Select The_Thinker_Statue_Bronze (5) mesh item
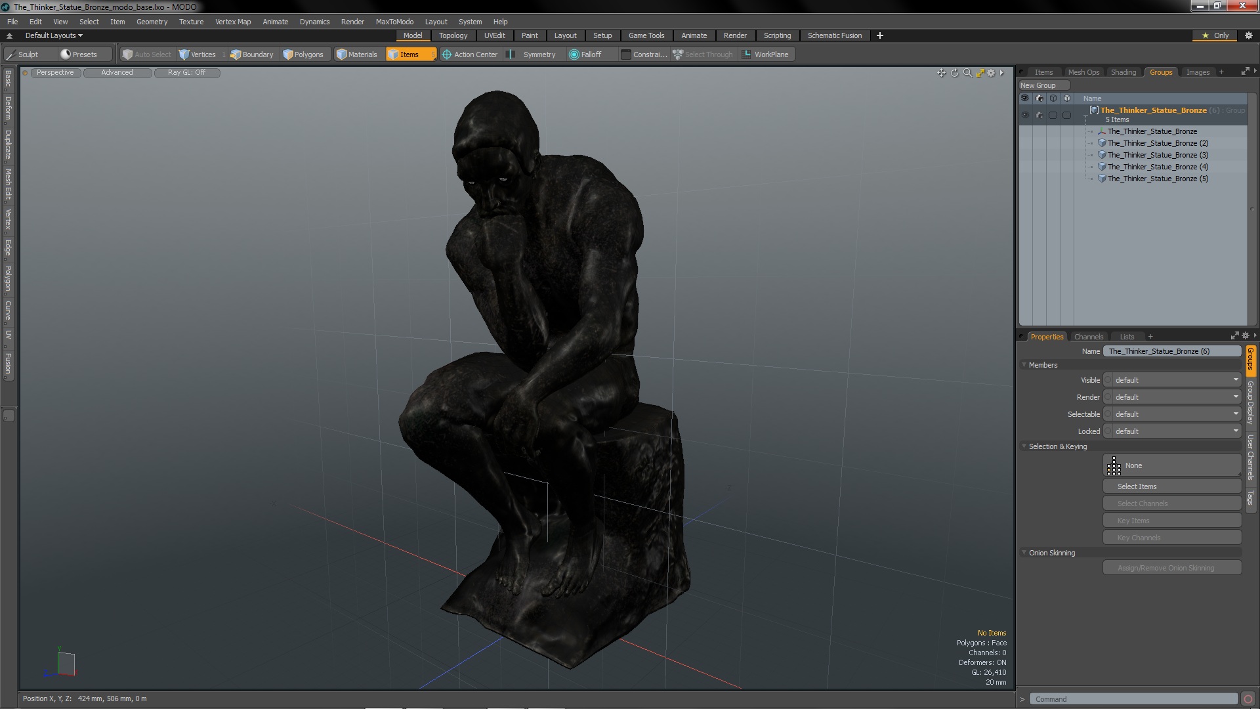This screenshot has width=1260, height=709. pos(1157,179)
